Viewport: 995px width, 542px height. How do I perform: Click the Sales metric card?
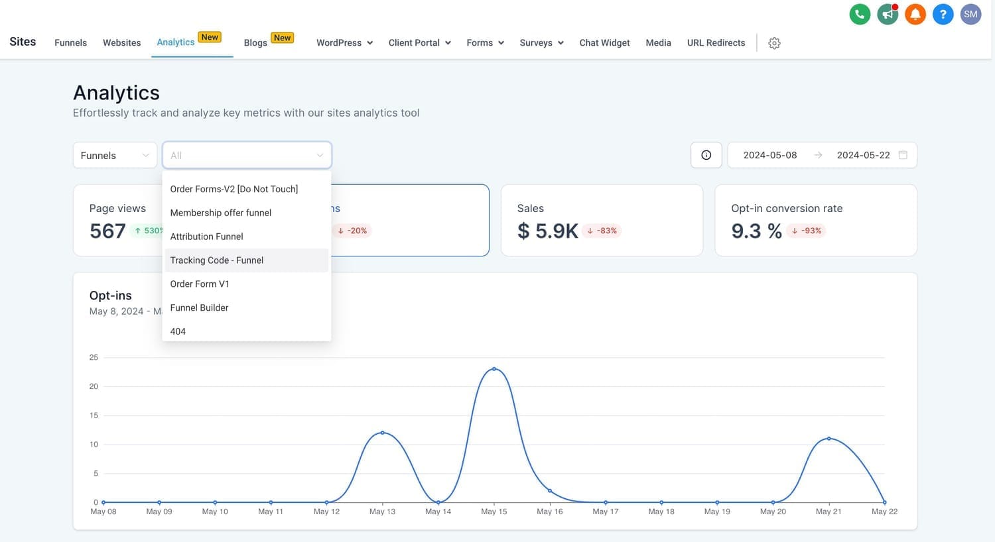[x=601, y=220]
